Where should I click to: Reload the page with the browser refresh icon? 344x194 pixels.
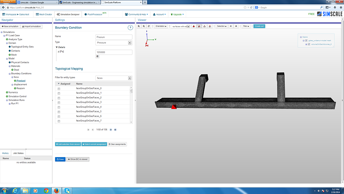pos(251,8)
